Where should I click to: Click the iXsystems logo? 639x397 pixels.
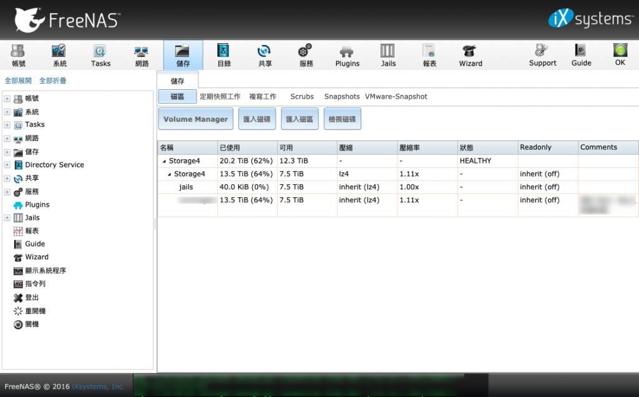point(591,18)
